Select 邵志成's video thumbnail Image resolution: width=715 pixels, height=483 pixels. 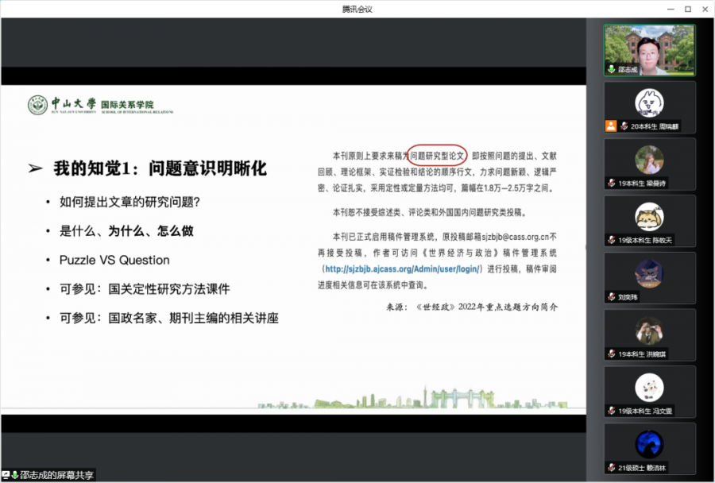click(649, 49)
